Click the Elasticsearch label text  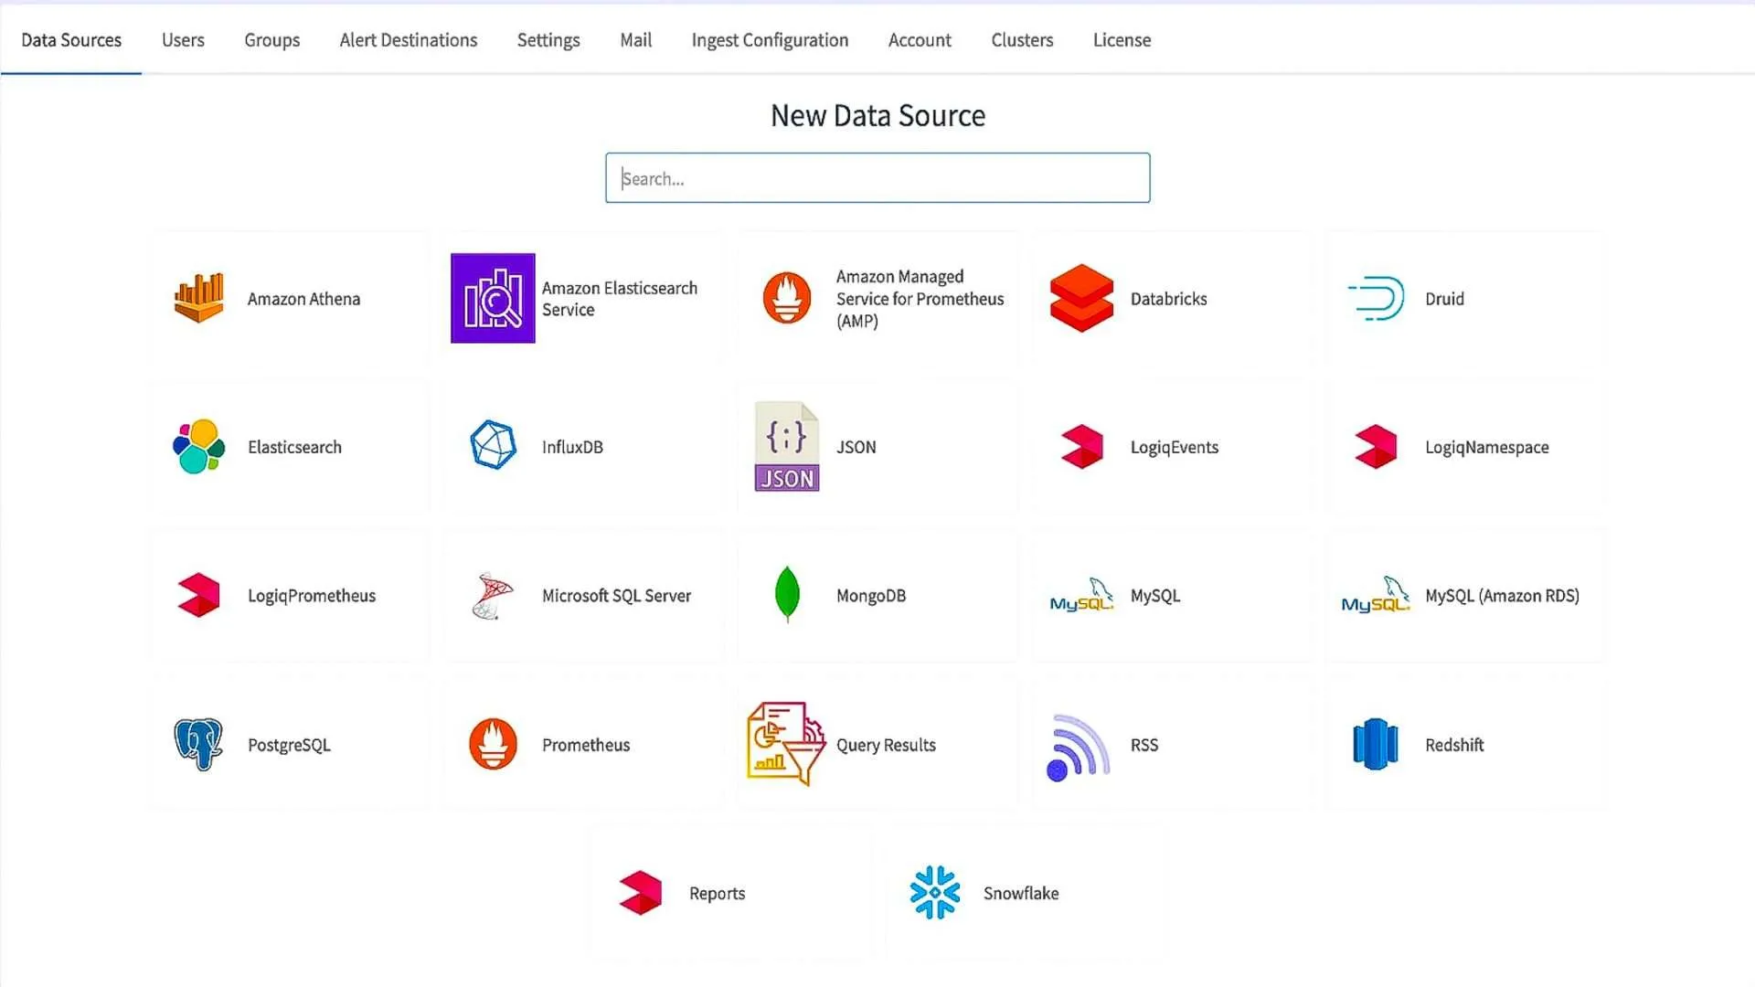tap(294, 447)
